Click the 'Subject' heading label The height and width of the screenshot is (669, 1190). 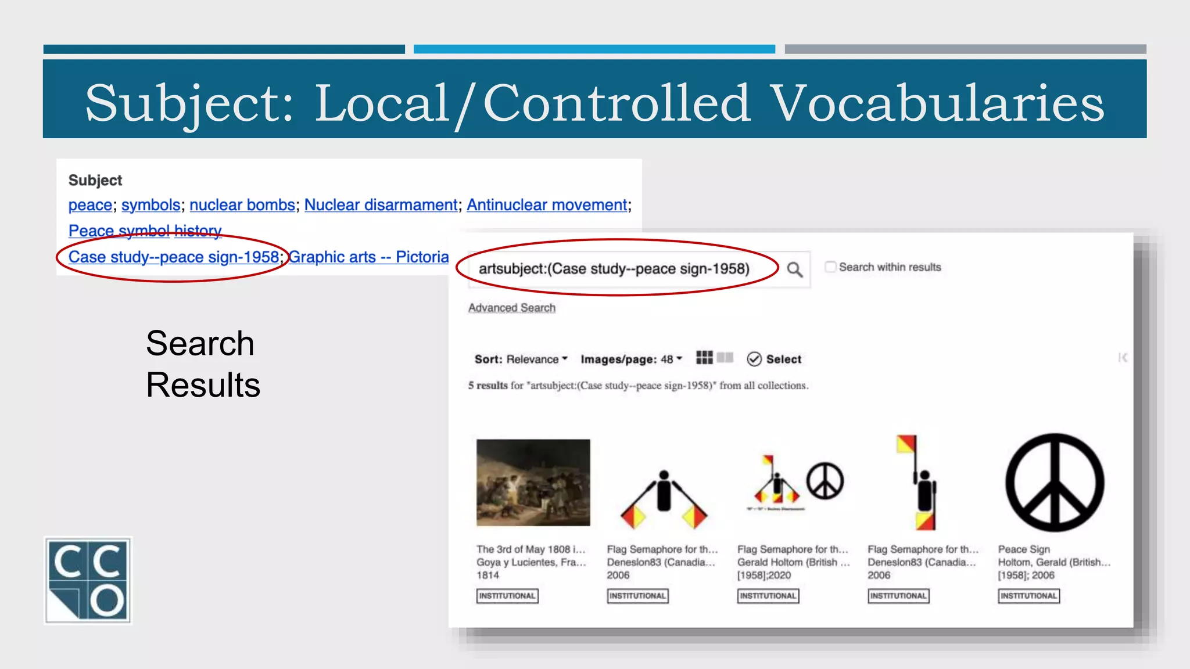pos(95,181)
